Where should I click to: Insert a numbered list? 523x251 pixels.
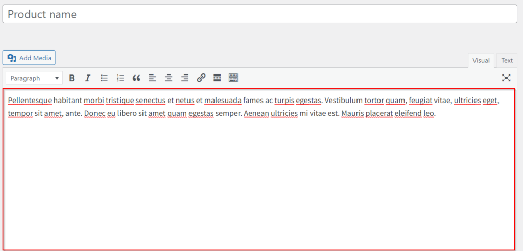pos(121,78)
